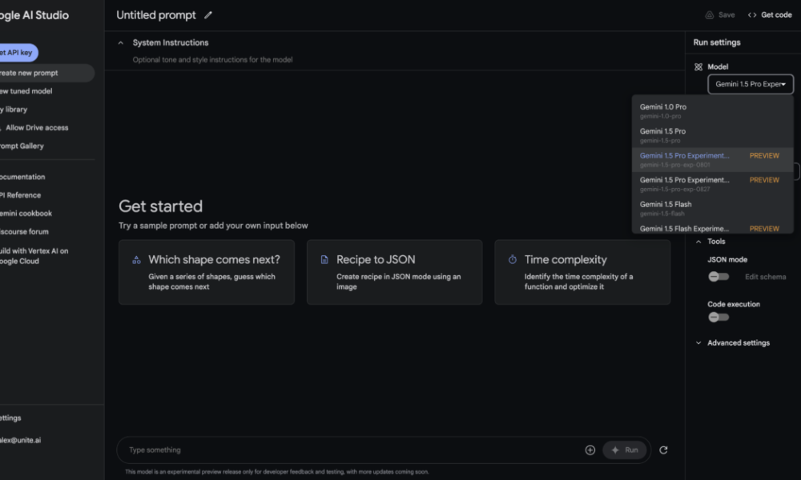Enable the JSON mode toggle
Image resolution: width=801 pixels, height=480 pixels.
point(718,277)
